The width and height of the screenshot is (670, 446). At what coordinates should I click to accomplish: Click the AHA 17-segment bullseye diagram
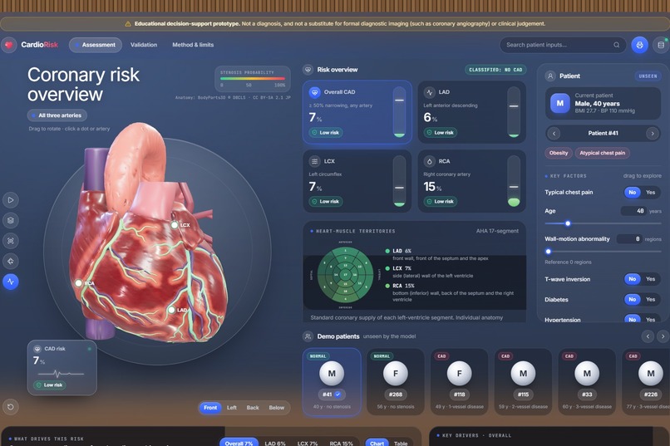[x=345, y=274]
